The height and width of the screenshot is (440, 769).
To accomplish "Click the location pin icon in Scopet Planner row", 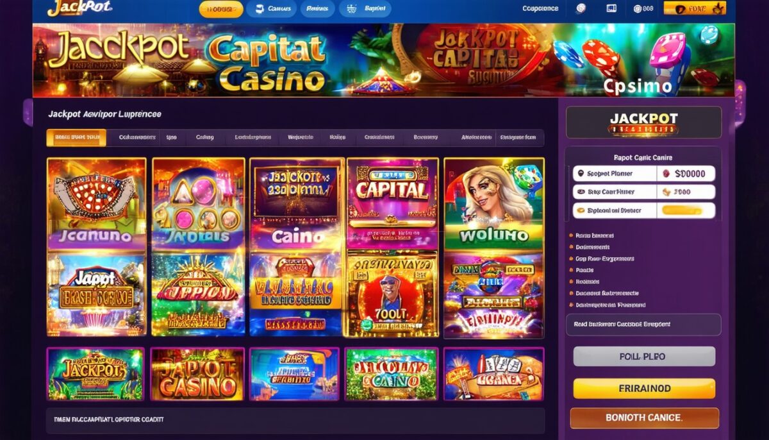I will (580, 174).
